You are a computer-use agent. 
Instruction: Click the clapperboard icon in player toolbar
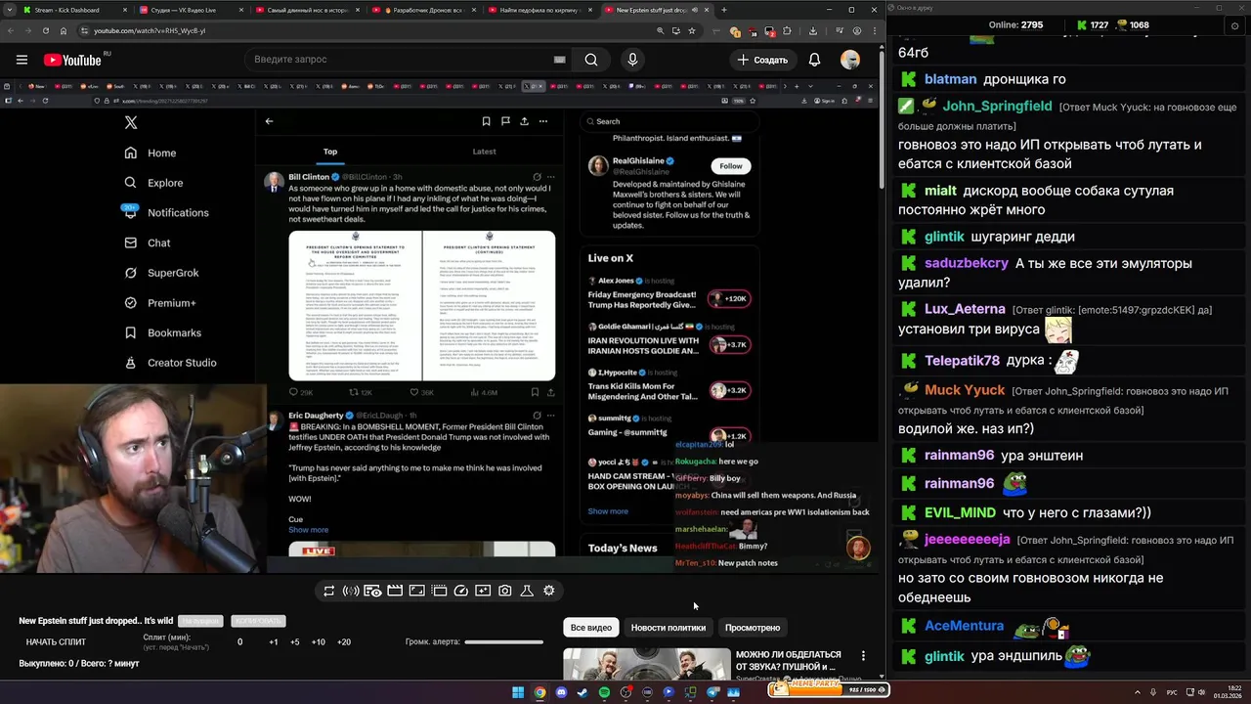coord(395,591)
